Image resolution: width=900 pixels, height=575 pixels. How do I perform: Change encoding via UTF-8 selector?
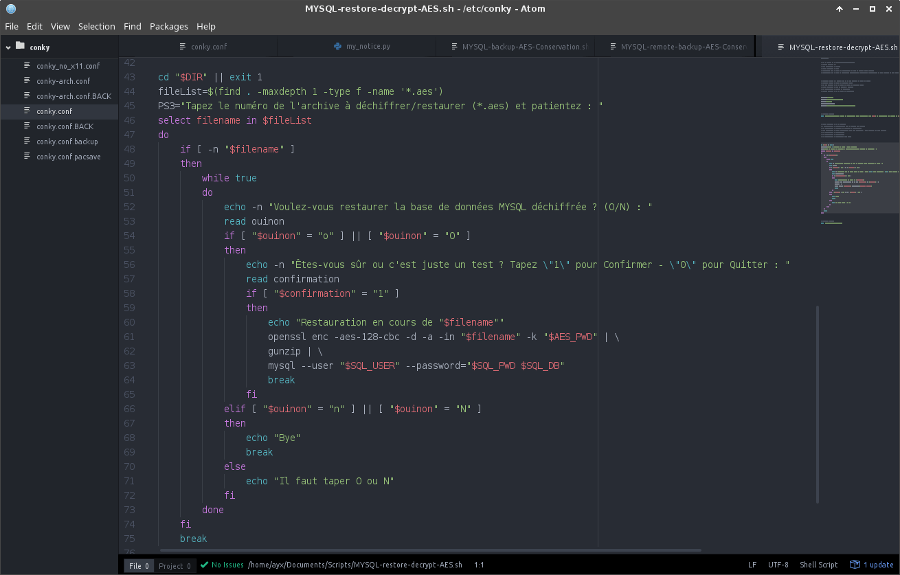tap(778, 565)
